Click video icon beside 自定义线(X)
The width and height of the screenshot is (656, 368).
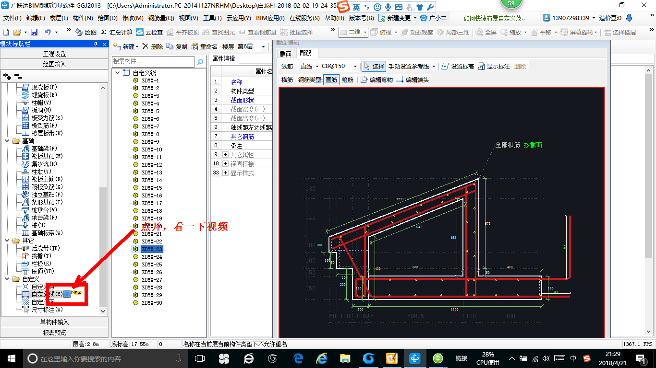click(x=67, y=294)
